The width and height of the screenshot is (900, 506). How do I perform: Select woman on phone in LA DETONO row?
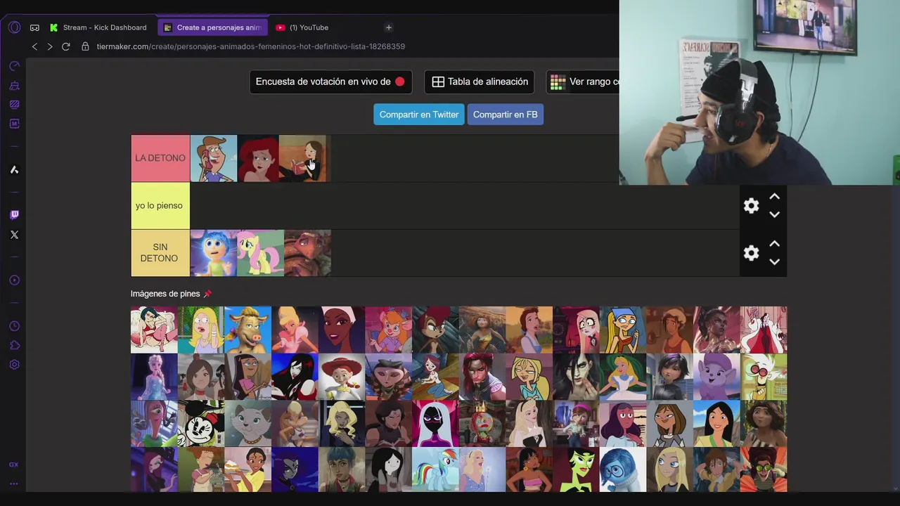[214, 159]
